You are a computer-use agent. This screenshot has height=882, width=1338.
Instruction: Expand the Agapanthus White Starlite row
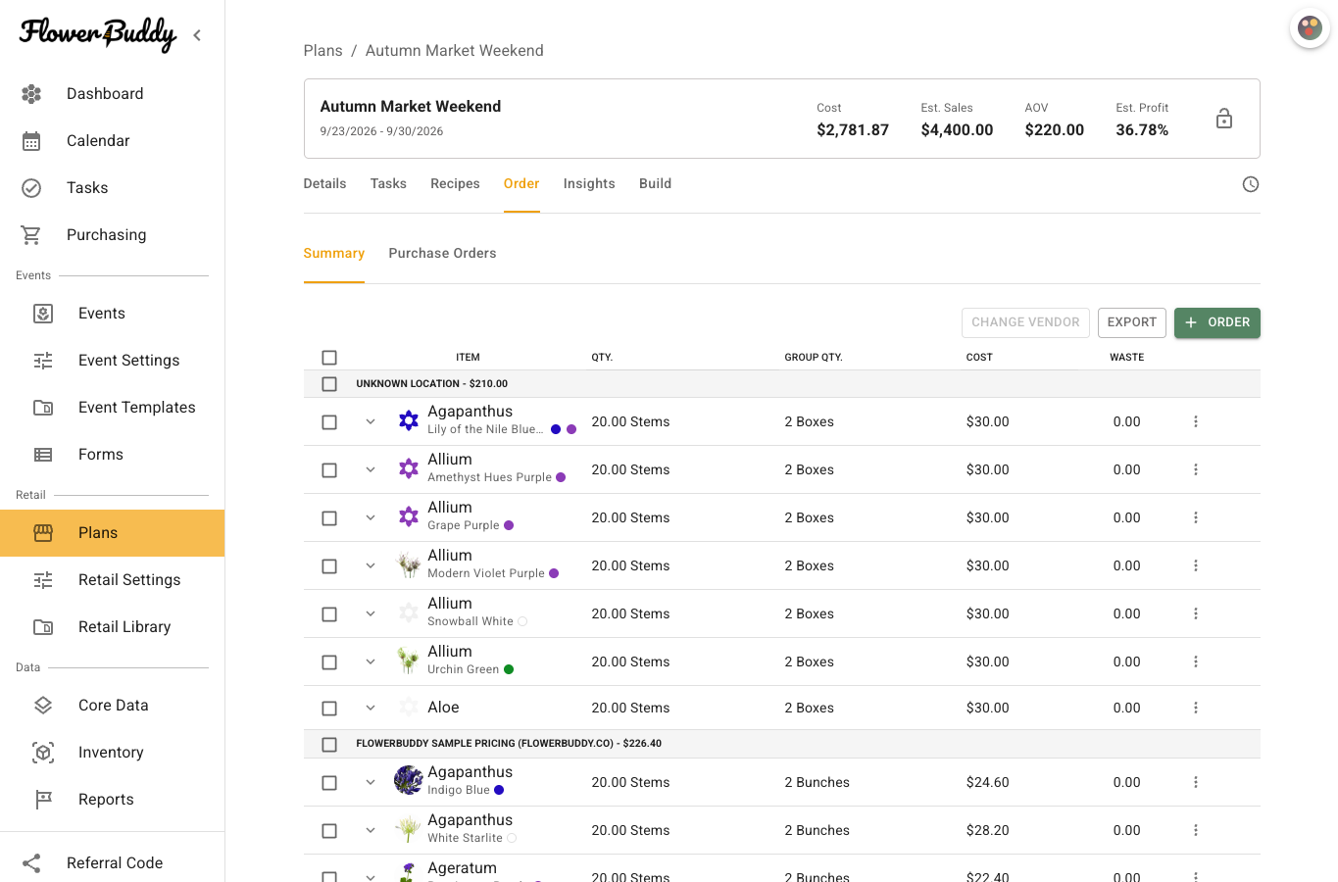point(371,830)
